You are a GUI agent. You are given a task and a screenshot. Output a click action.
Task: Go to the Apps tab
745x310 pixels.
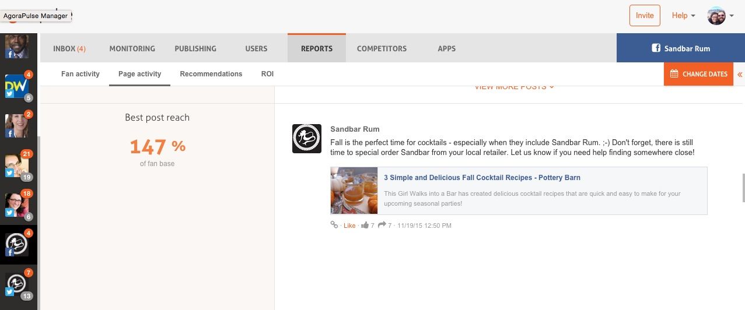click(447, 48)
